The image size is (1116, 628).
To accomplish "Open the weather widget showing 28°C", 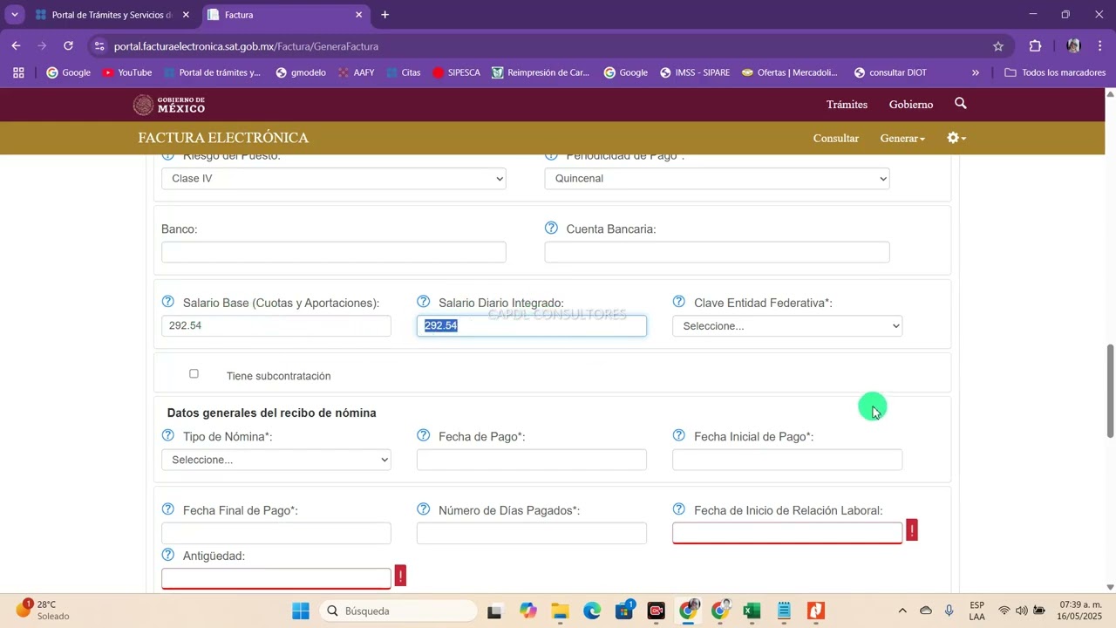I will (x=42, y=610).
